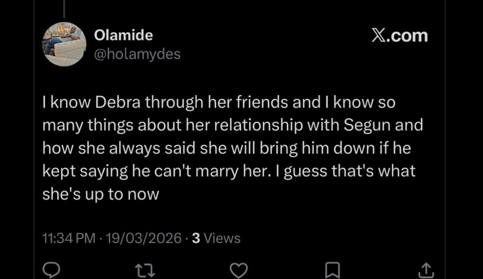Repost this tweet using retweet icon

[x=145, y=270]
